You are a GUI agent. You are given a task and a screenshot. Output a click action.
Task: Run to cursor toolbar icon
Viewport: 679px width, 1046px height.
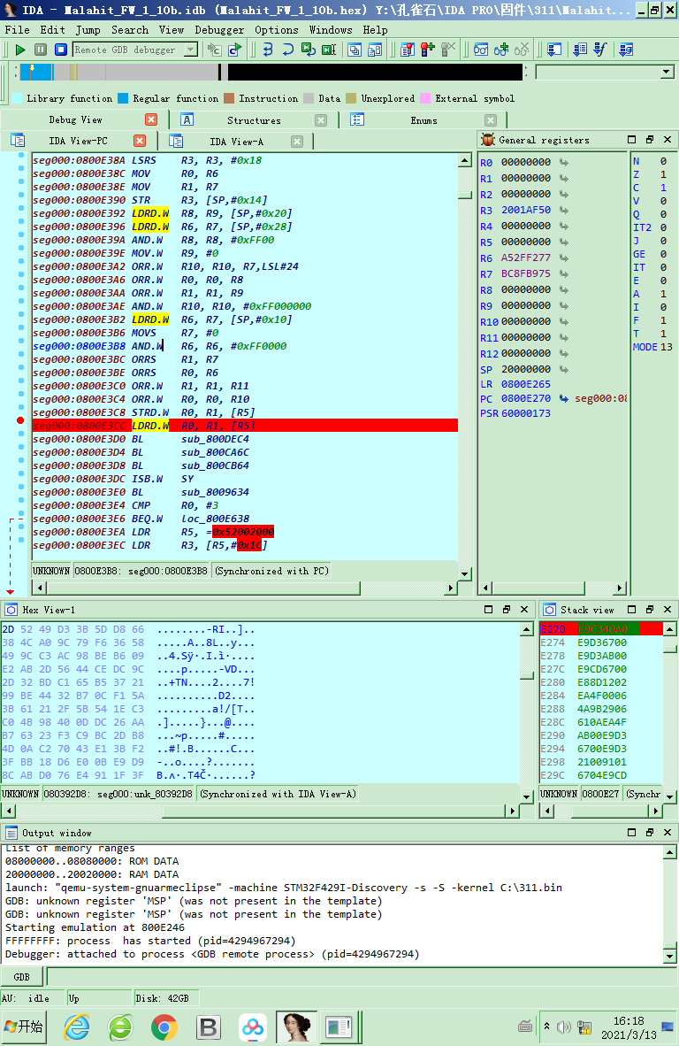(x=329, y=50)
